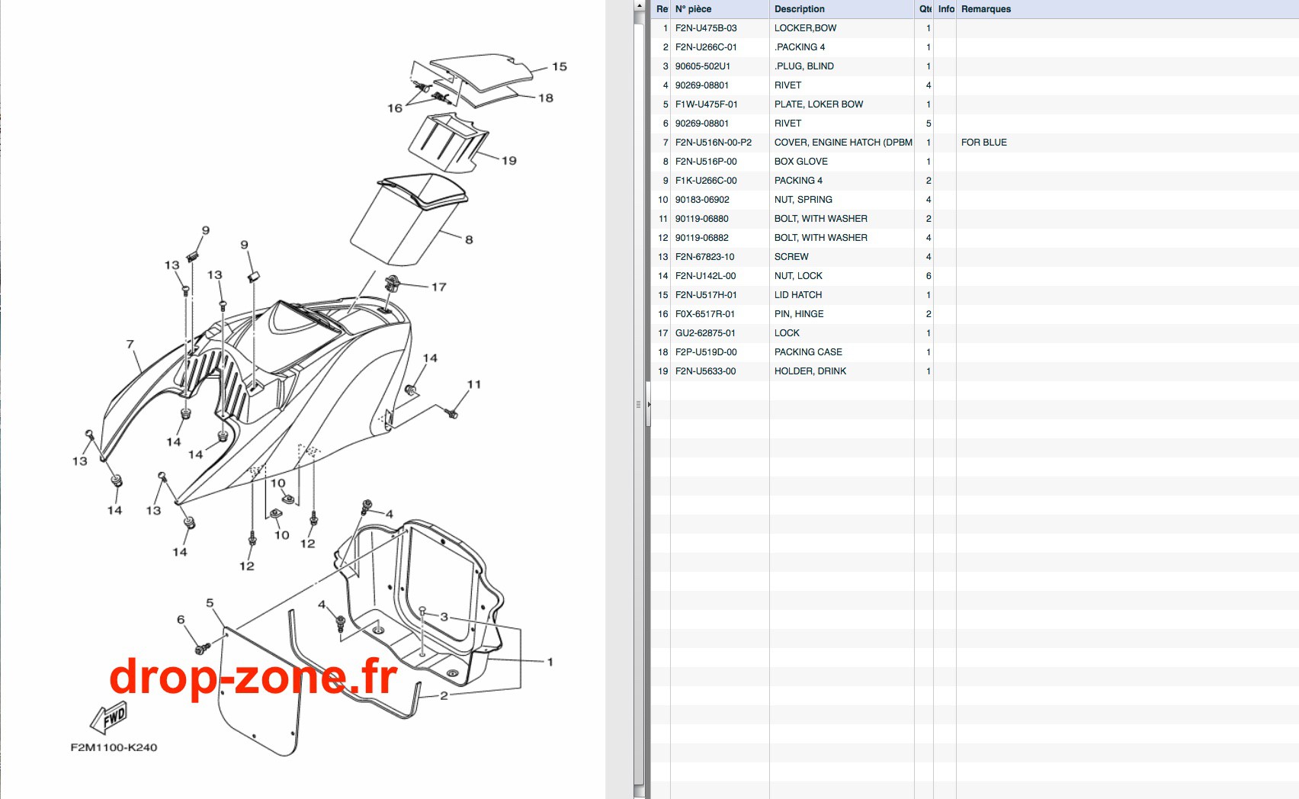This screenshot has width=1299, height=799.
Task: Select the 'LID HATCH' row
Action: (975, 295)
